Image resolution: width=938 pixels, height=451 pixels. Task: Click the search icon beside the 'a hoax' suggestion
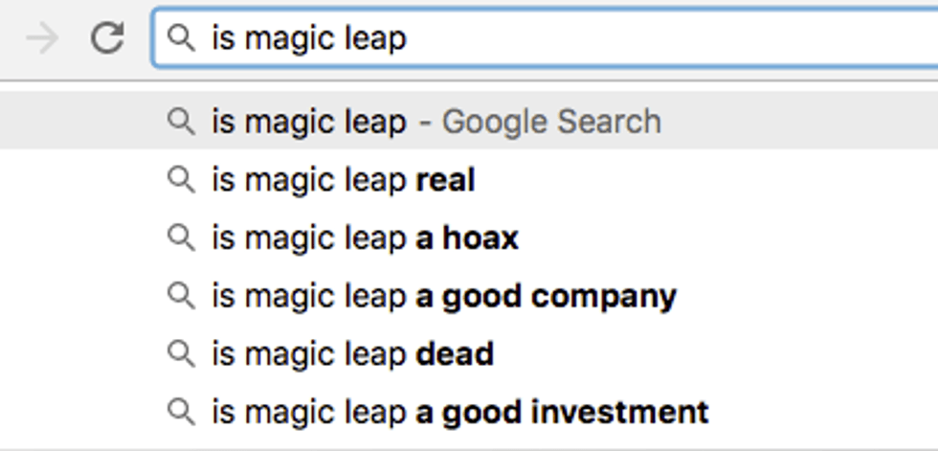[181, 238]
